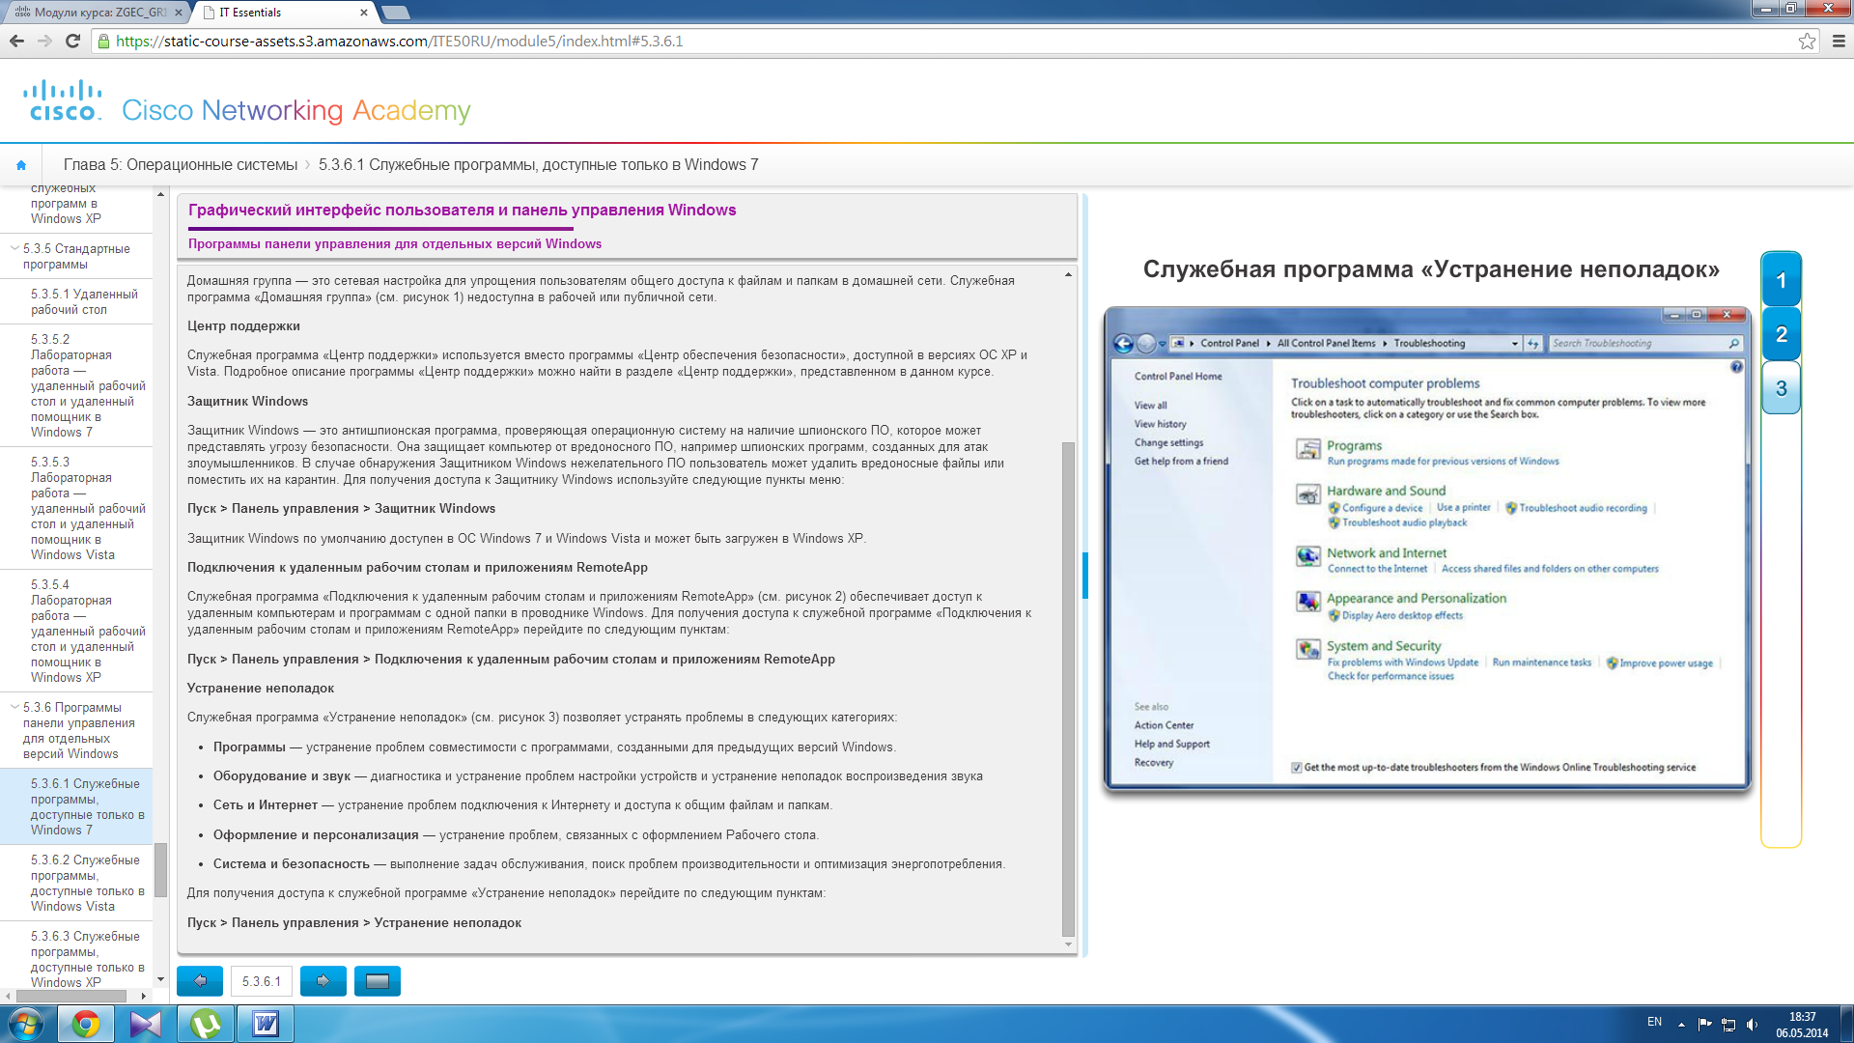Image resolution: width=1854 pixels, height=1043 pixels.
Task: Toggle fullscreen view with the rectangle button
Action: (378, 981)
